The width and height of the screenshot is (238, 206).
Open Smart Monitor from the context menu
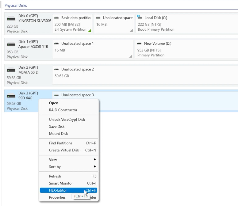pyautogui.click(x=69, y=183)
